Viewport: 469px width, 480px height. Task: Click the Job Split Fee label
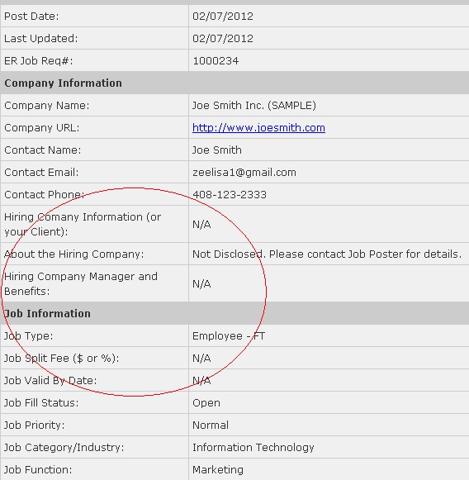pos(61,359)
